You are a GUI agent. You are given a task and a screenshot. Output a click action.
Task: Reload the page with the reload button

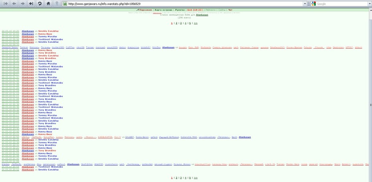tap(39, 4)
